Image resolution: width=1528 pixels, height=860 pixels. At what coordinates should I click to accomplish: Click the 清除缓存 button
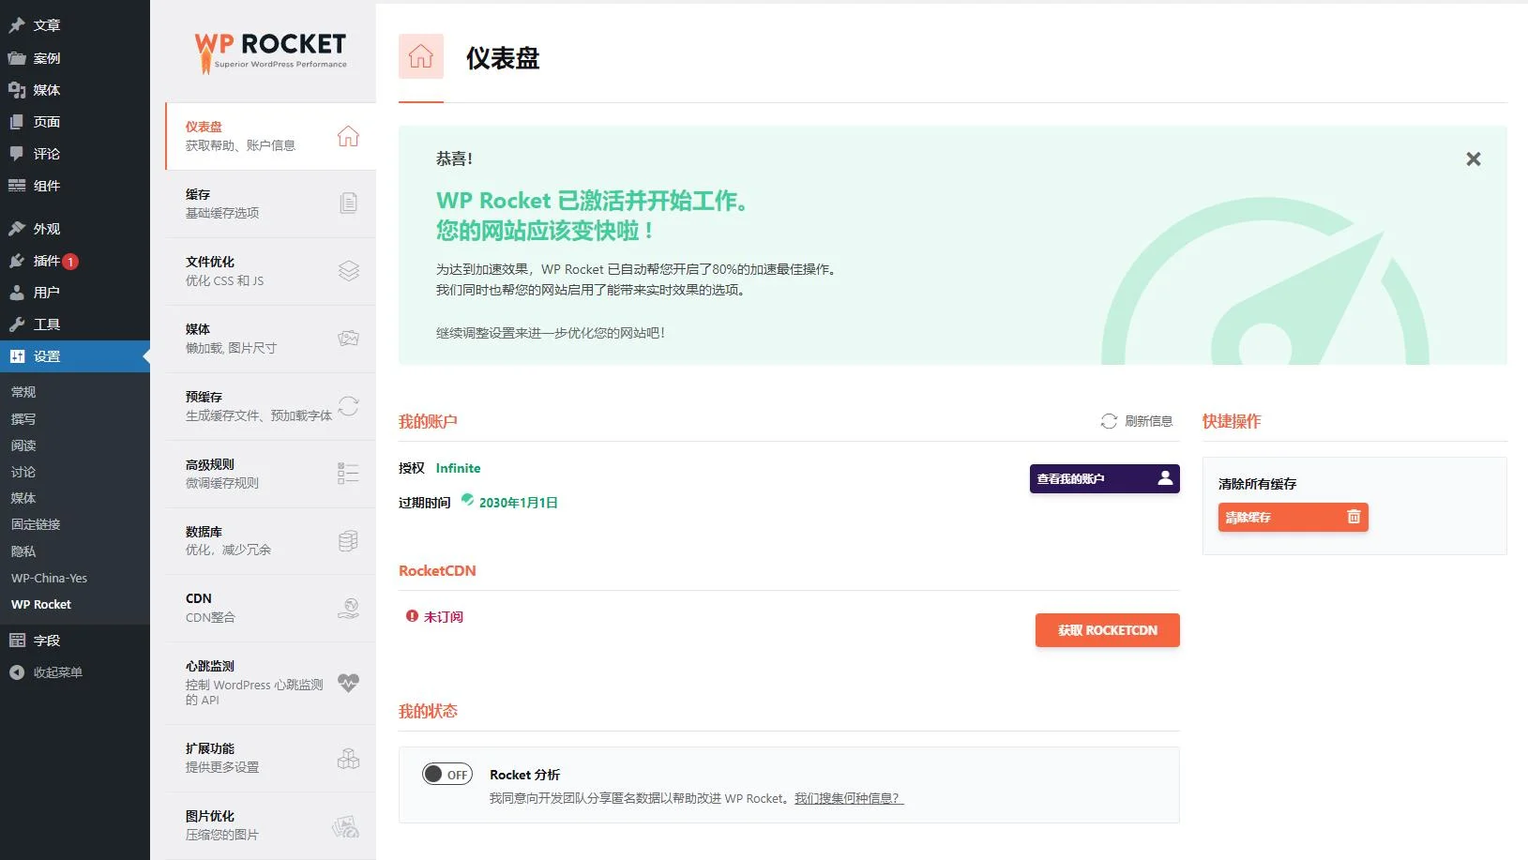tap(1293, 518)
